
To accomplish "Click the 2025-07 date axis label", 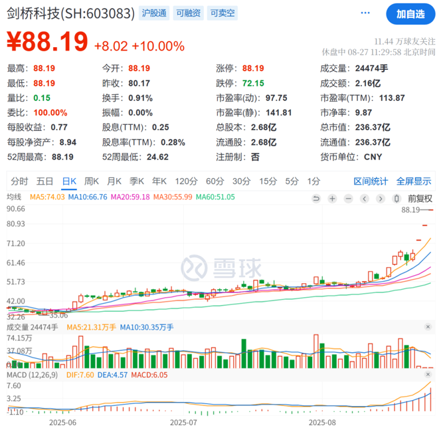I will [x=183, y=422].
